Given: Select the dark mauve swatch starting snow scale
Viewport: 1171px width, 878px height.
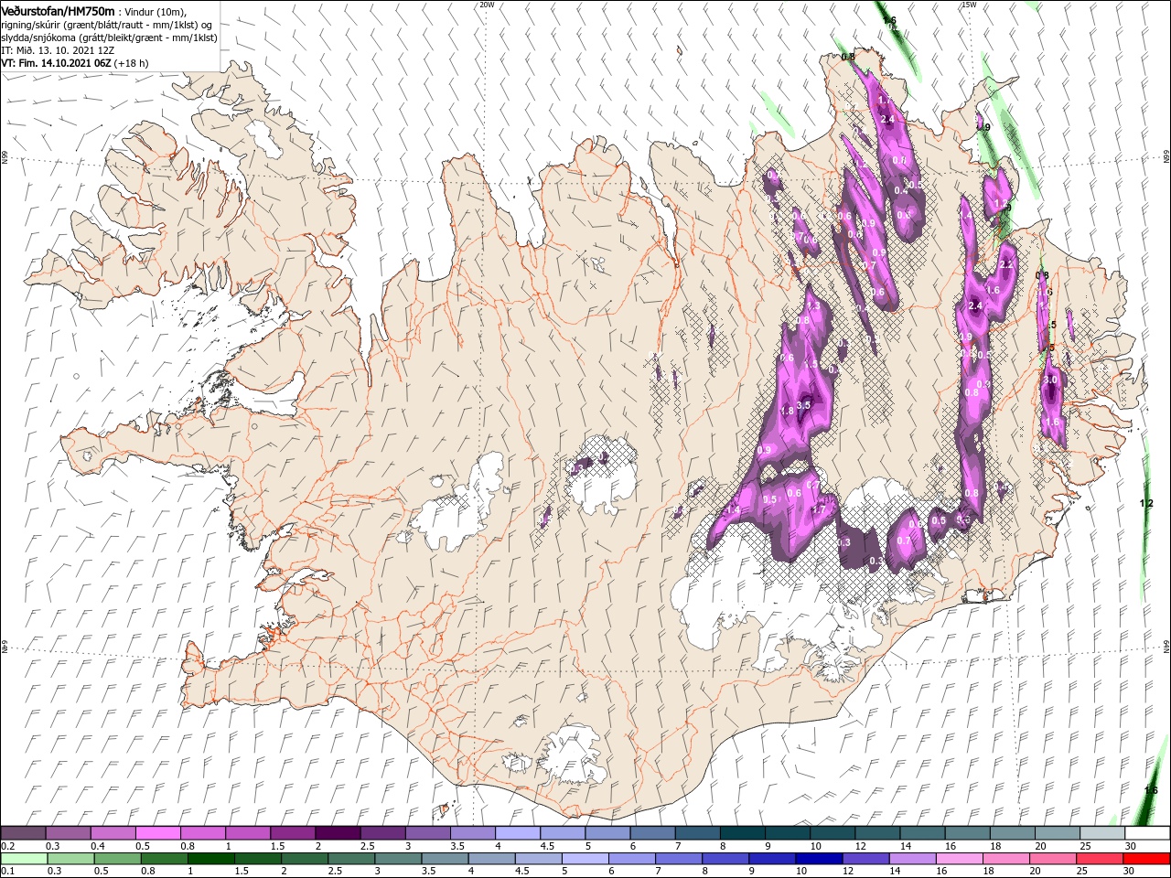Looking at the screenshot, I should (x=23, y=833).
